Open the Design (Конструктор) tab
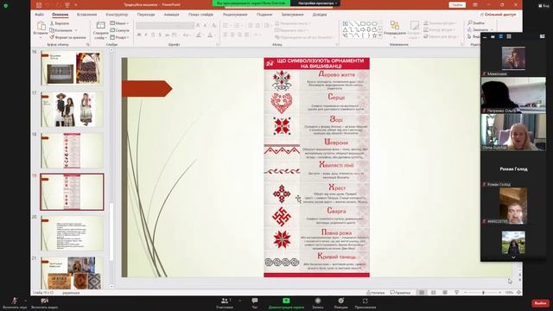The width and height of the screenshot is (553, 311). pyautogui.click(x=117, y=15)
